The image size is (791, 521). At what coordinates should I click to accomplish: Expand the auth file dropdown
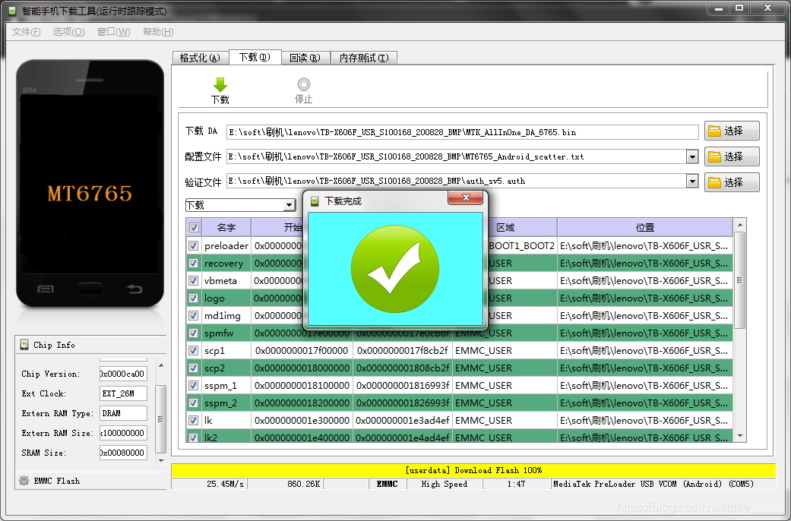click(x=692, y=181)
